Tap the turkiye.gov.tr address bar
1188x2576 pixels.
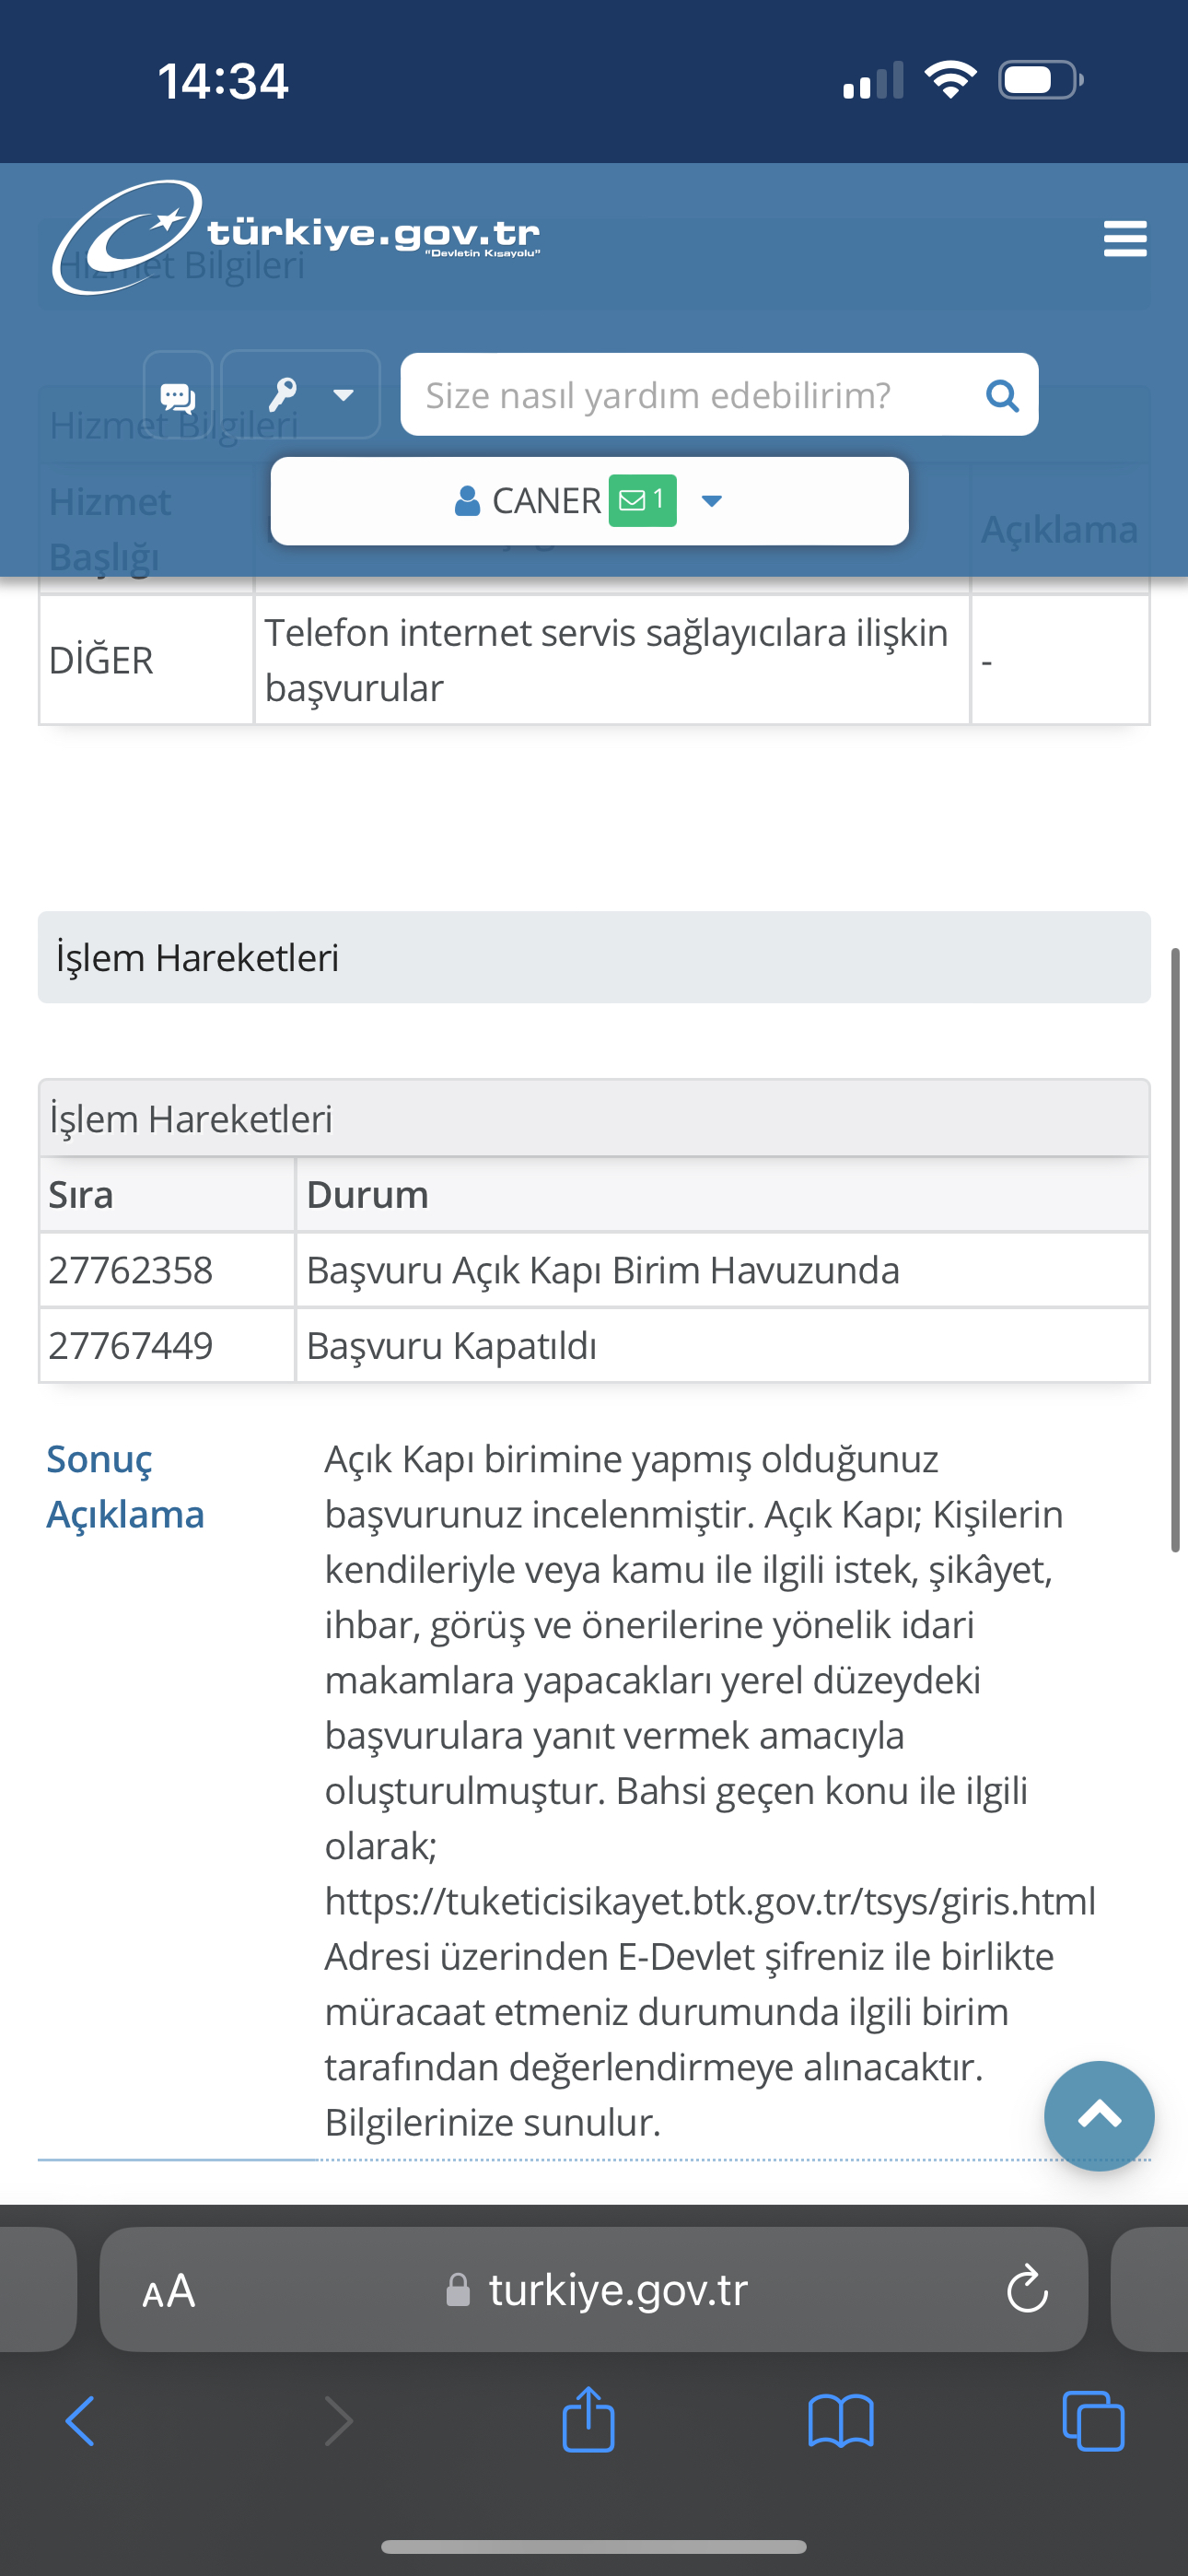coord(594,2289)
